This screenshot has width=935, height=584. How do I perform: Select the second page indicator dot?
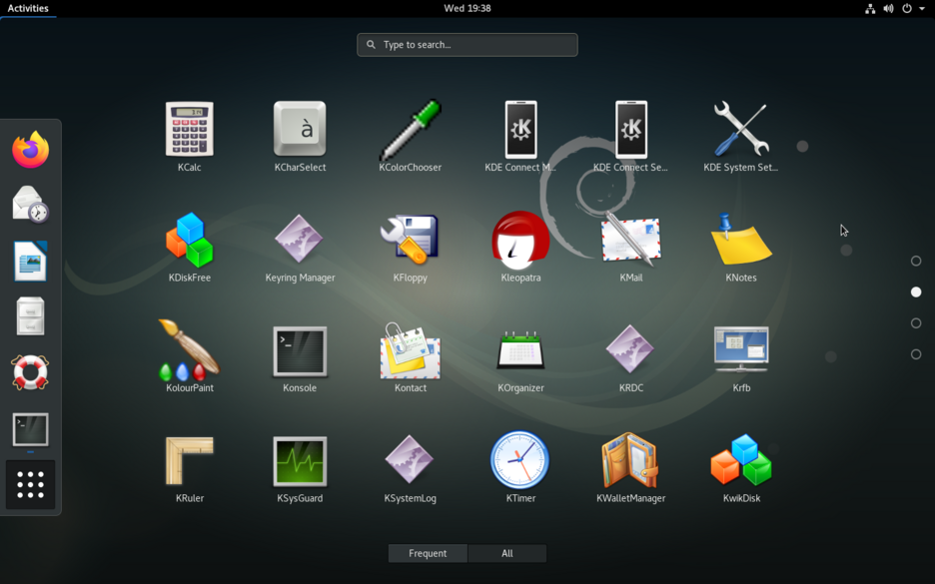(916, 292)
